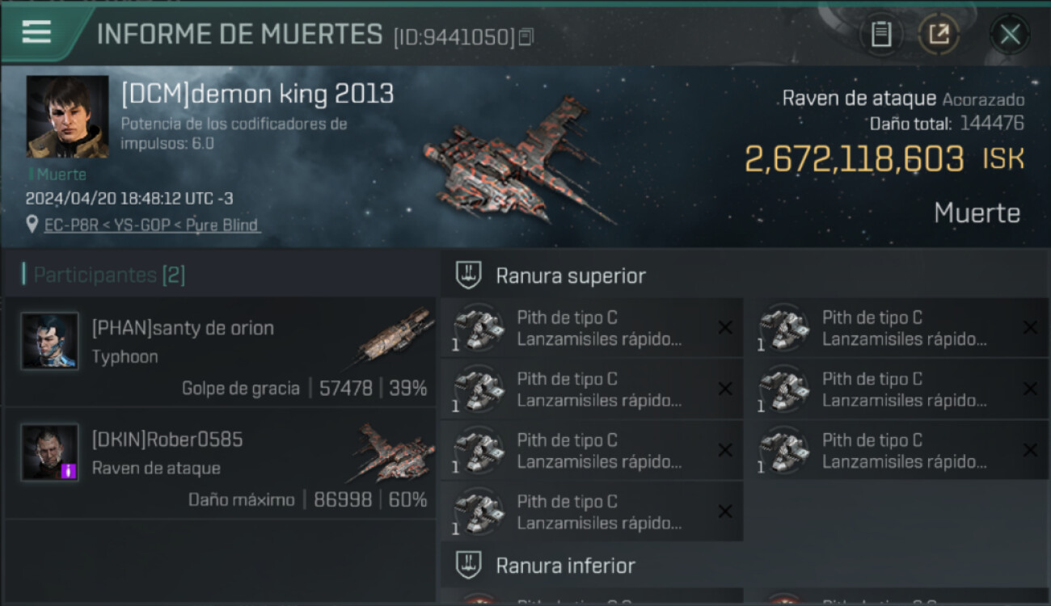This screenshot has width=1051, height=606.
Task: Click the Ranura superior slot icon
Action: tap(469, 276)
